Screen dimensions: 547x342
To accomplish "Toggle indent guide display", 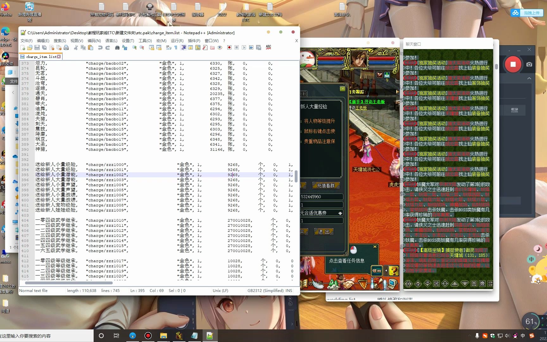I will coord(184,47).
